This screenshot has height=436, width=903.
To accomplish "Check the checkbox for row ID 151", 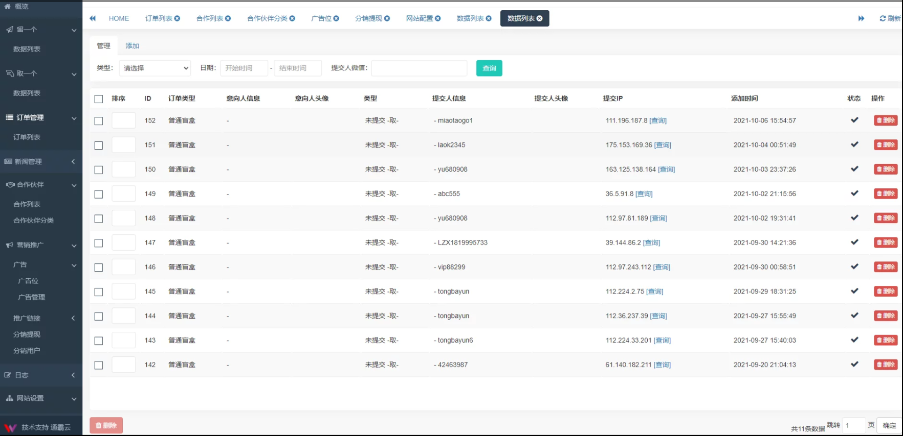I will (99, 146).
